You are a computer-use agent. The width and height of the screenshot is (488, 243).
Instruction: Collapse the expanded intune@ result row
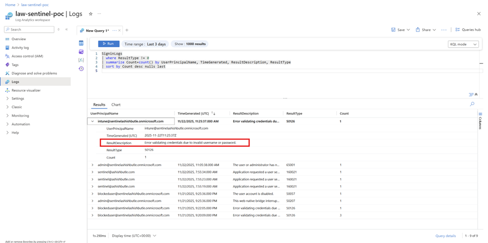[92, 121]
